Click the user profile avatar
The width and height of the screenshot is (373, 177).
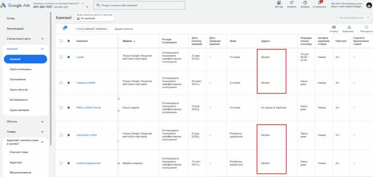click(369, 5)
